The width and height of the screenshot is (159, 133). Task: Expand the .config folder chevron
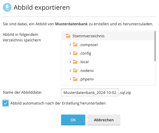[x=70, y=53]
